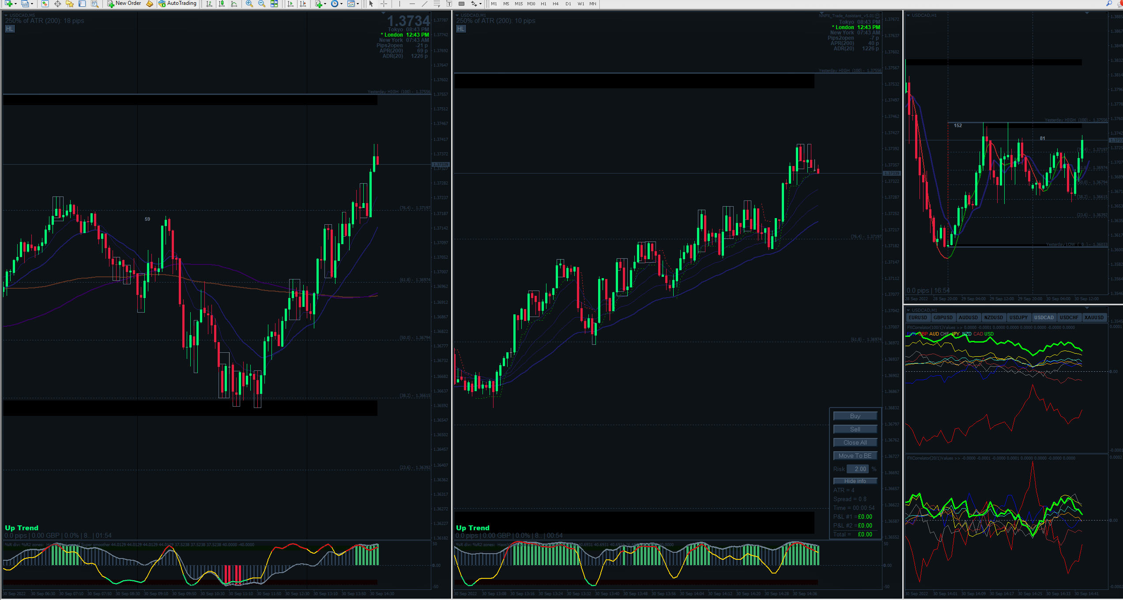Tile windows icon in toolbar
1123x600 pixels.
click(274, 4)
